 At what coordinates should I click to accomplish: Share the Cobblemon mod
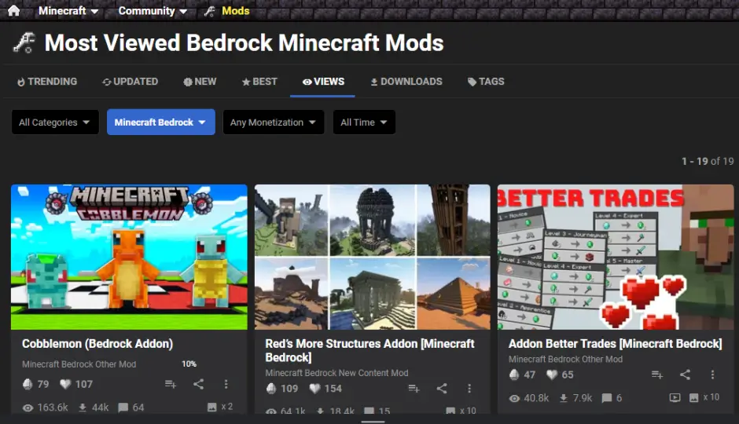click(x=198, y=384)
